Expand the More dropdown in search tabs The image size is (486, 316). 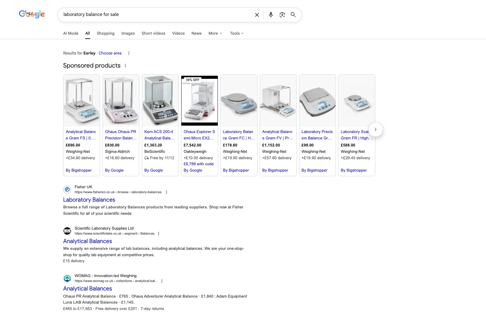pos(215,33)
